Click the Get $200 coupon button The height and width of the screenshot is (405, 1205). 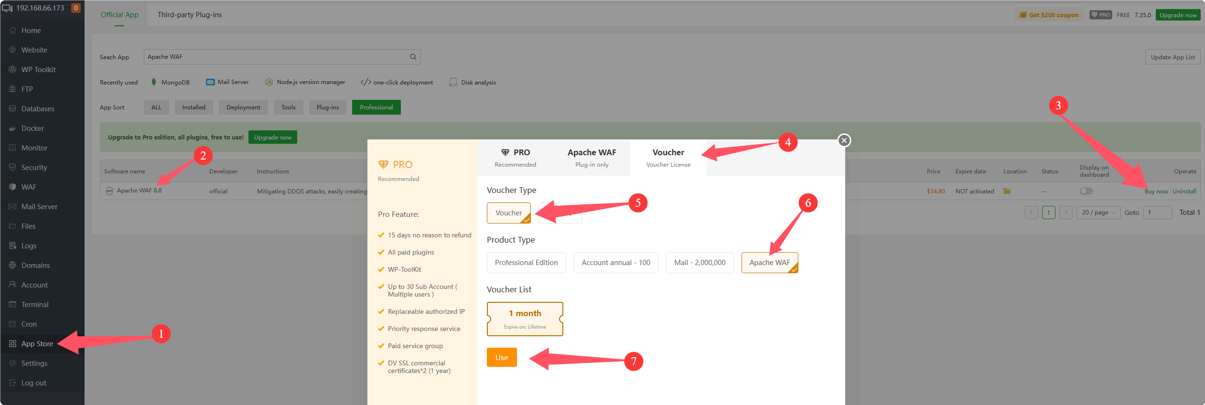[1049, 15]
